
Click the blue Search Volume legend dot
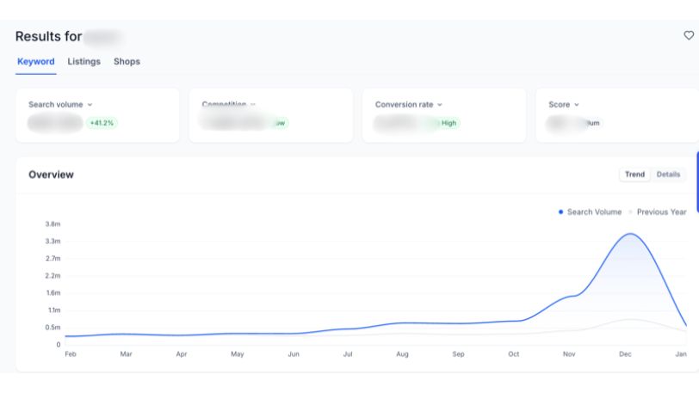(x=561, y=212)
